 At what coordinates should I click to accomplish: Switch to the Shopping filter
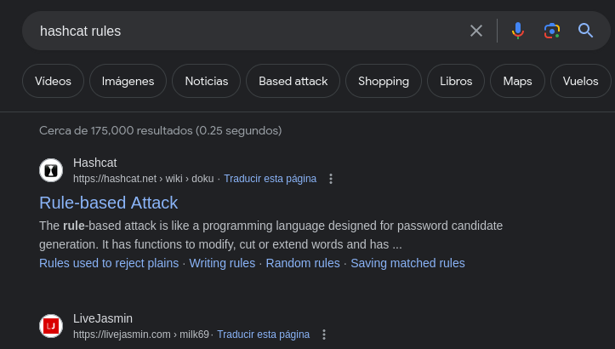click(x=383, y=82)
